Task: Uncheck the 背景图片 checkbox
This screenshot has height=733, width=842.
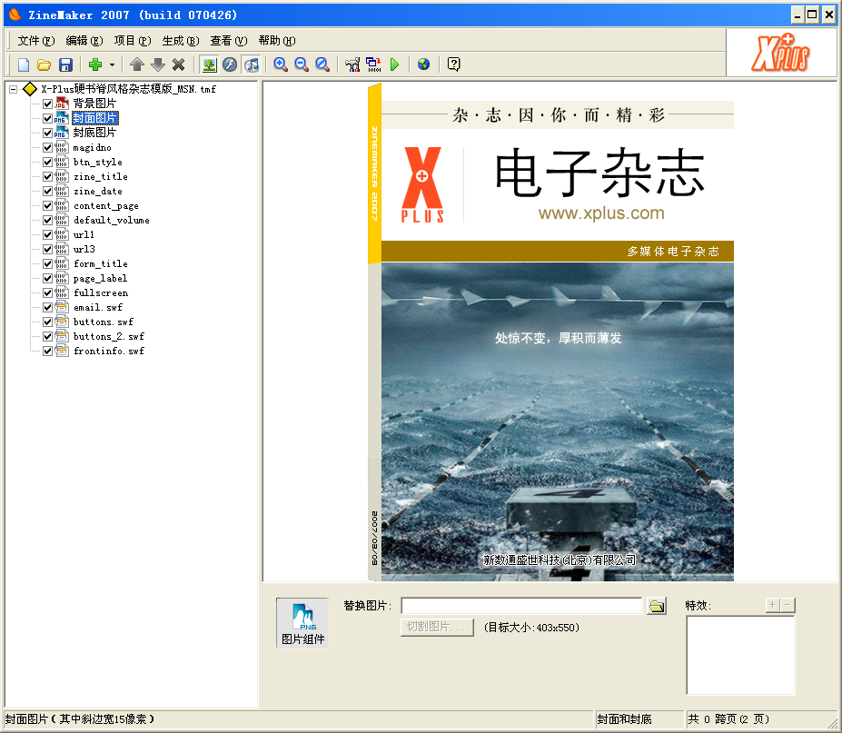Action: (48, 104)
